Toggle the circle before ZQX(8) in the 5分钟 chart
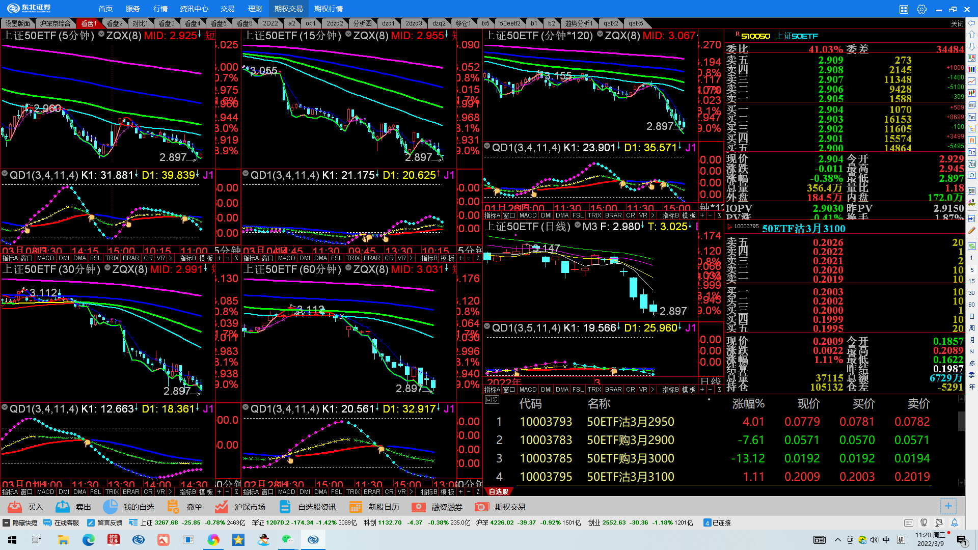 click(101, 34)
